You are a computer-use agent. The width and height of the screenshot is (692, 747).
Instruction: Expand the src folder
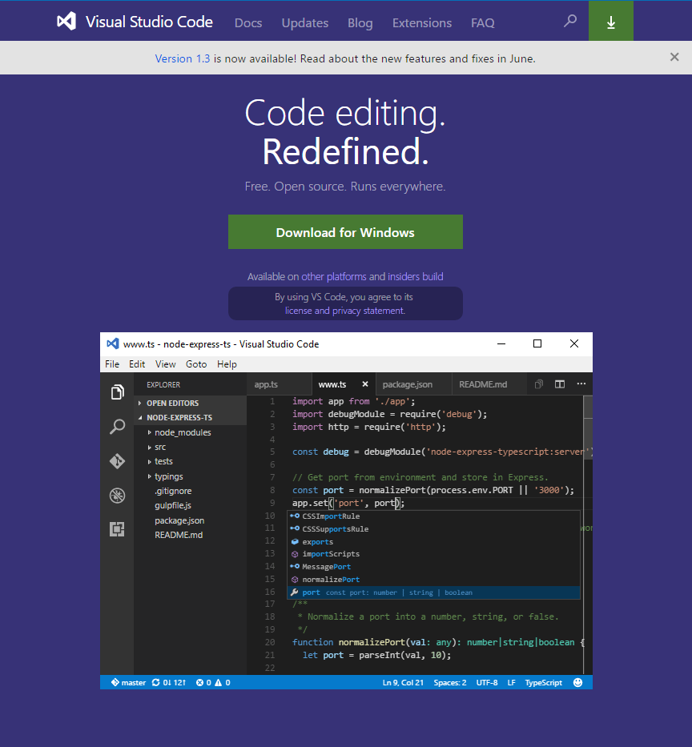pyautogui.click(x=149, y=447)
